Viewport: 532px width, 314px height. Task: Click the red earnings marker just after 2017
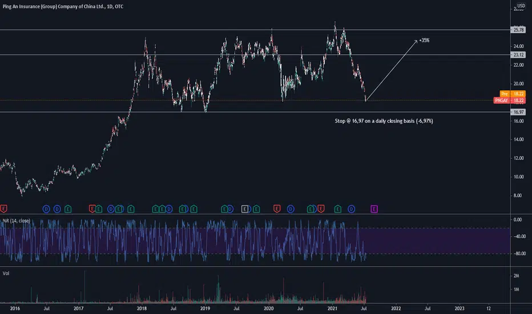pos(92,209)
